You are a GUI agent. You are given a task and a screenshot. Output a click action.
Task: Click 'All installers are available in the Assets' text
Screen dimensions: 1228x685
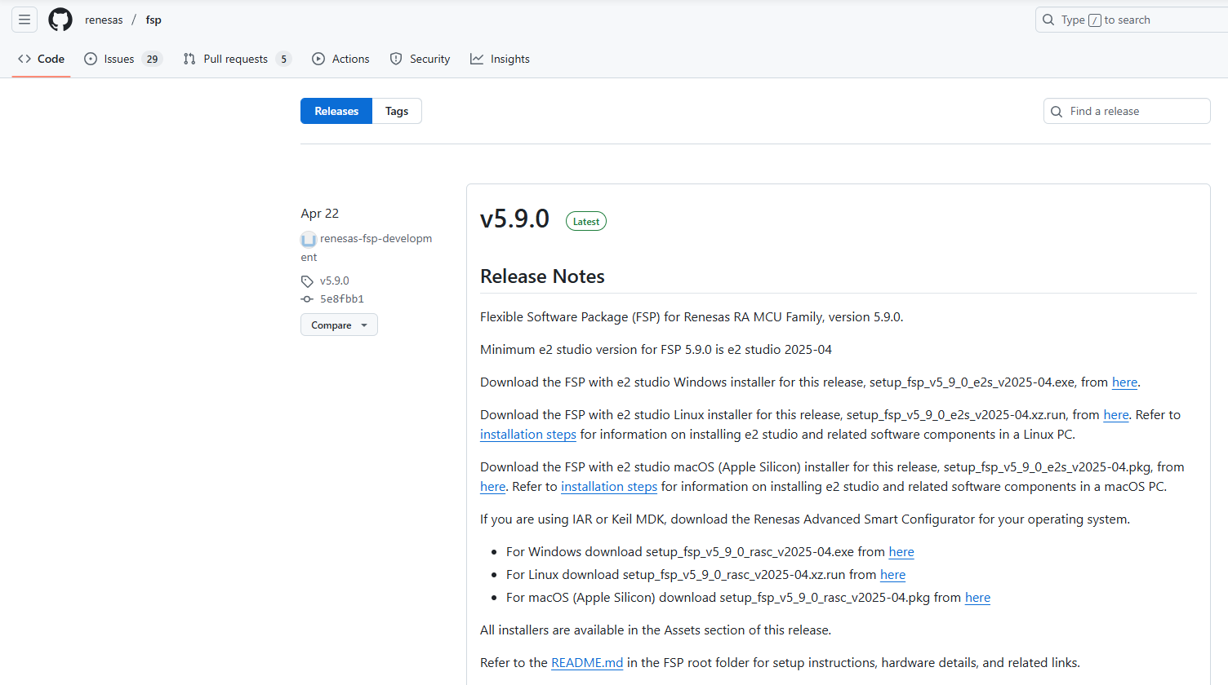click(x=656, y=630)
